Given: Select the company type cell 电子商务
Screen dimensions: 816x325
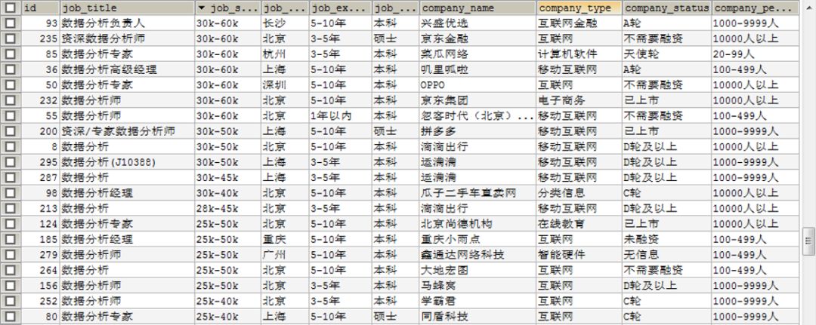Looking at the screenshot, I should (580, 101).
